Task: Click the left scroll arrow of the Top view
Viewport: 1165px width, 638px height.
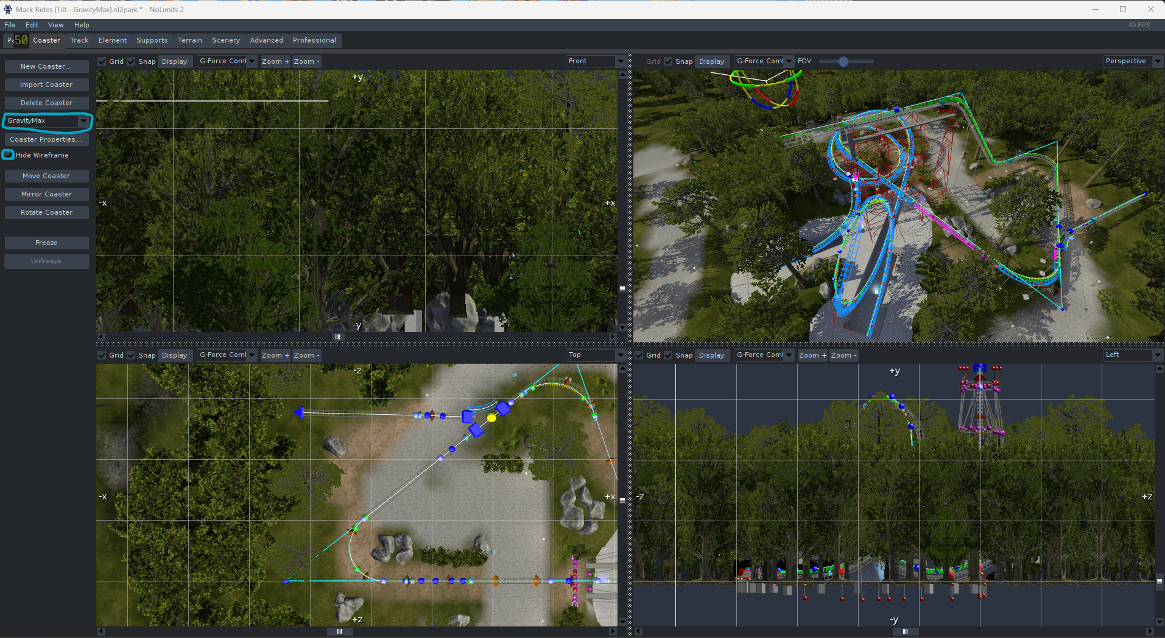Action: (x=101, y=631)
